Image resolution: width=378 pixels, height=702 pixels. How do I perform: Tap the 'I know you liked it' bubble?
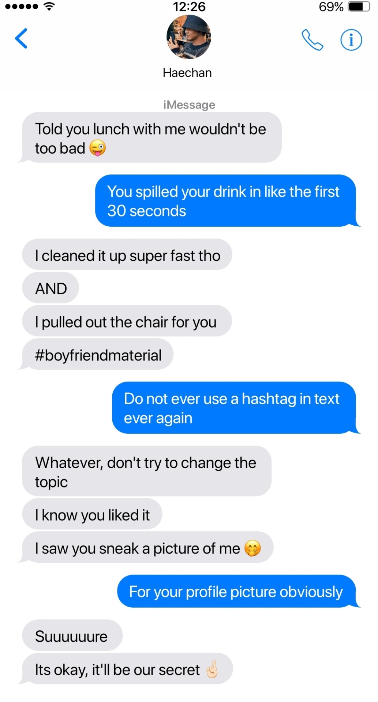92,514
